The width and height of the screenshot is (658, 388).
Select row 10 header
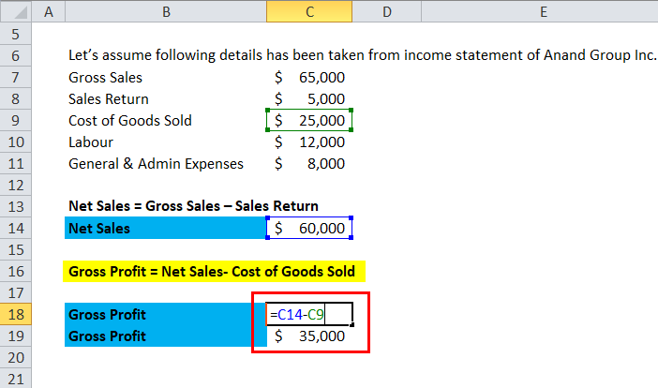pyautogui.click(x=16, y=142)
